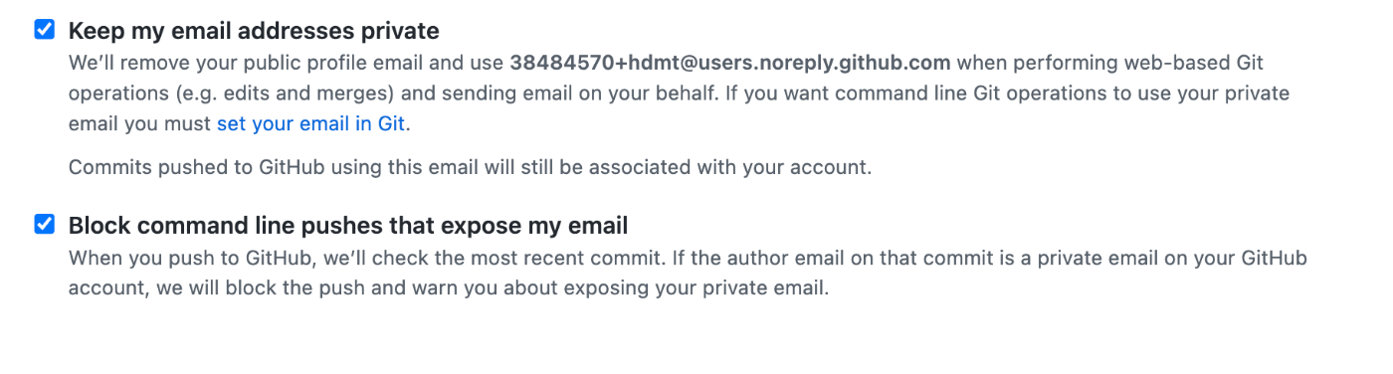The height and width of the screenshot is (374, 1393).
Task: Click the 'Block command line pushes that expose my email' label
Action: 348,226
